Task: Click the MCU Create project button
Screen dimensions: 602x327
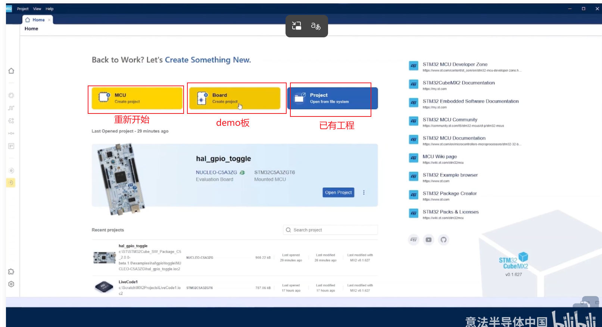Action: pos(137,98)
